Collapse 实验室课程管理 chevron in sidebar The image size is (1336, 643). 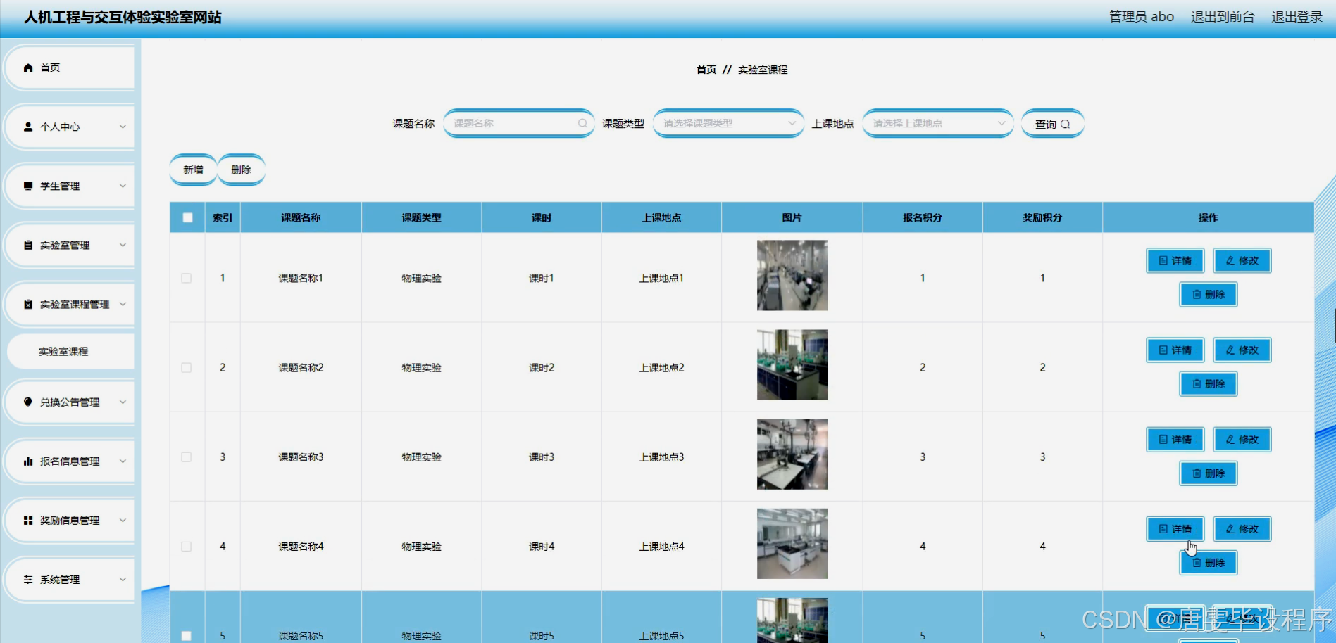(123, 304)
